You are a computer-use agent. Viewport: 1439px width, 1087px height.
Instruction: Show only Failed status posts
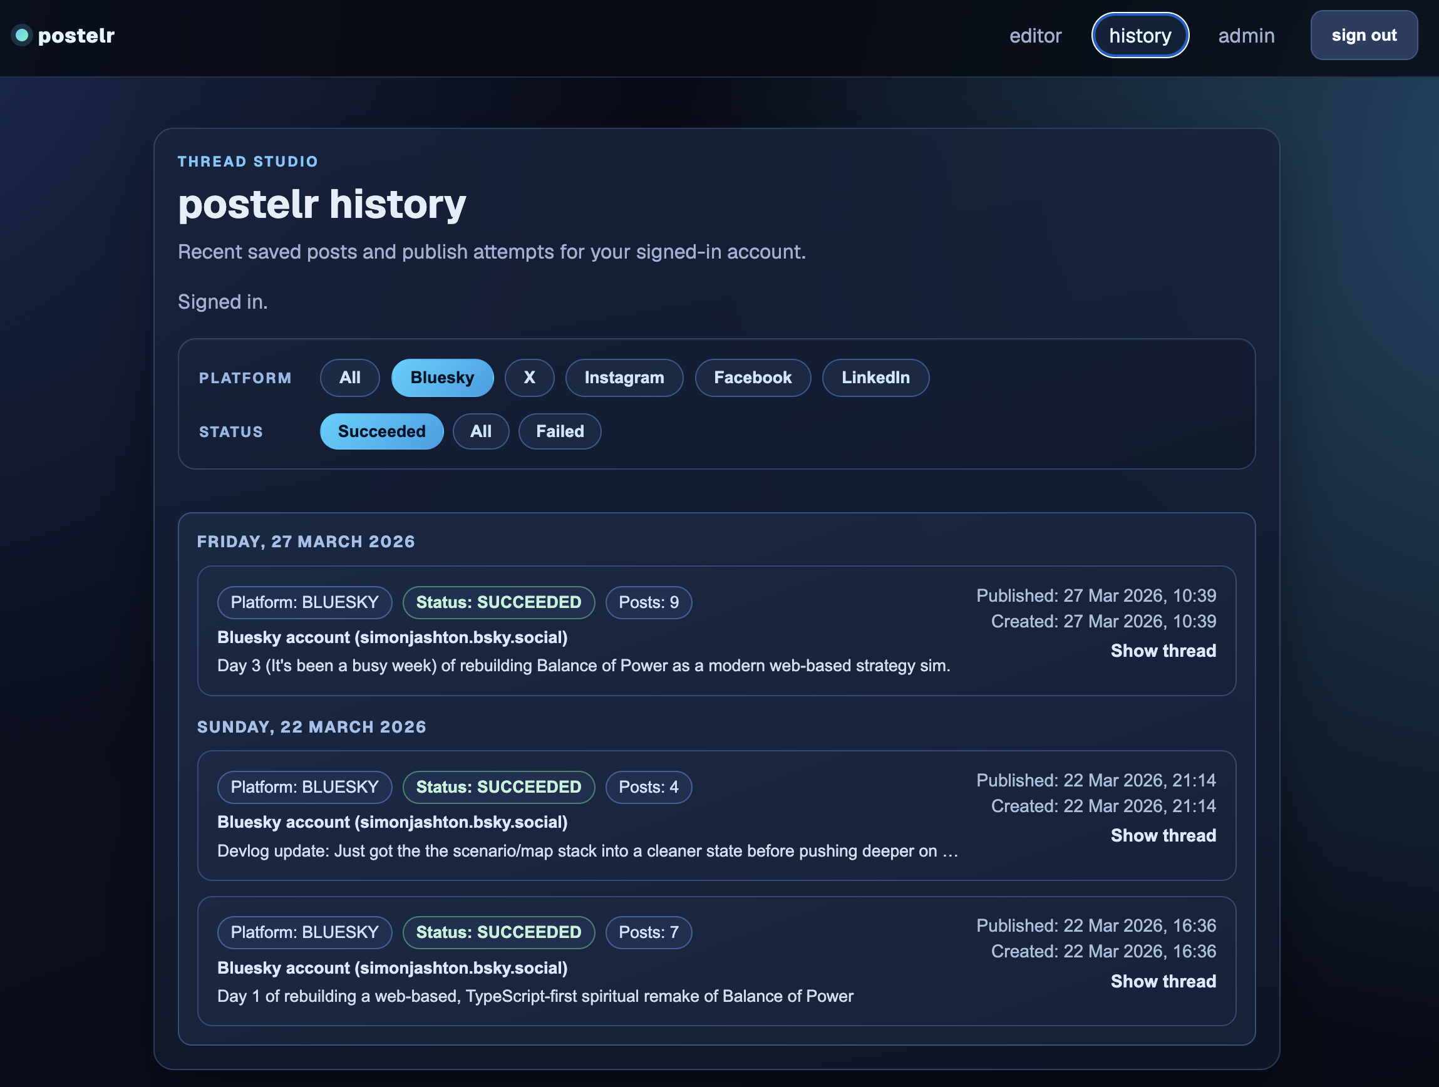[559, 431]
